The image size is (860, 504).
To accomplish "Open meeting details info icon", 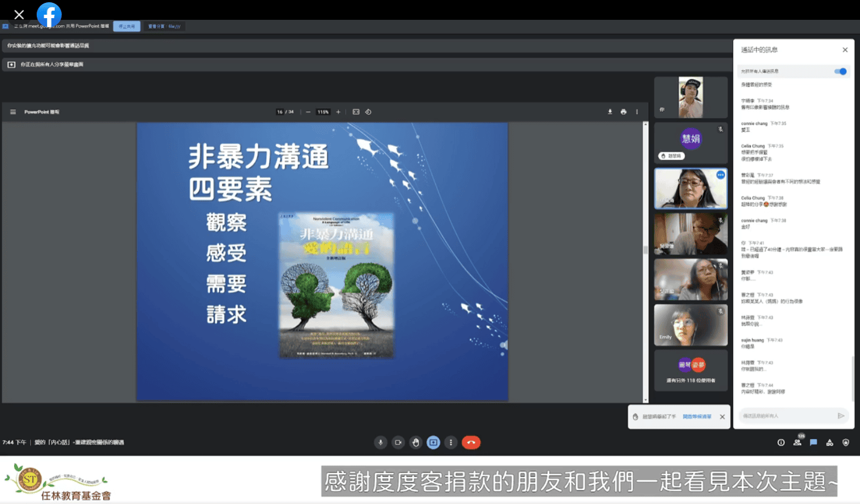I will click(781, 442).
